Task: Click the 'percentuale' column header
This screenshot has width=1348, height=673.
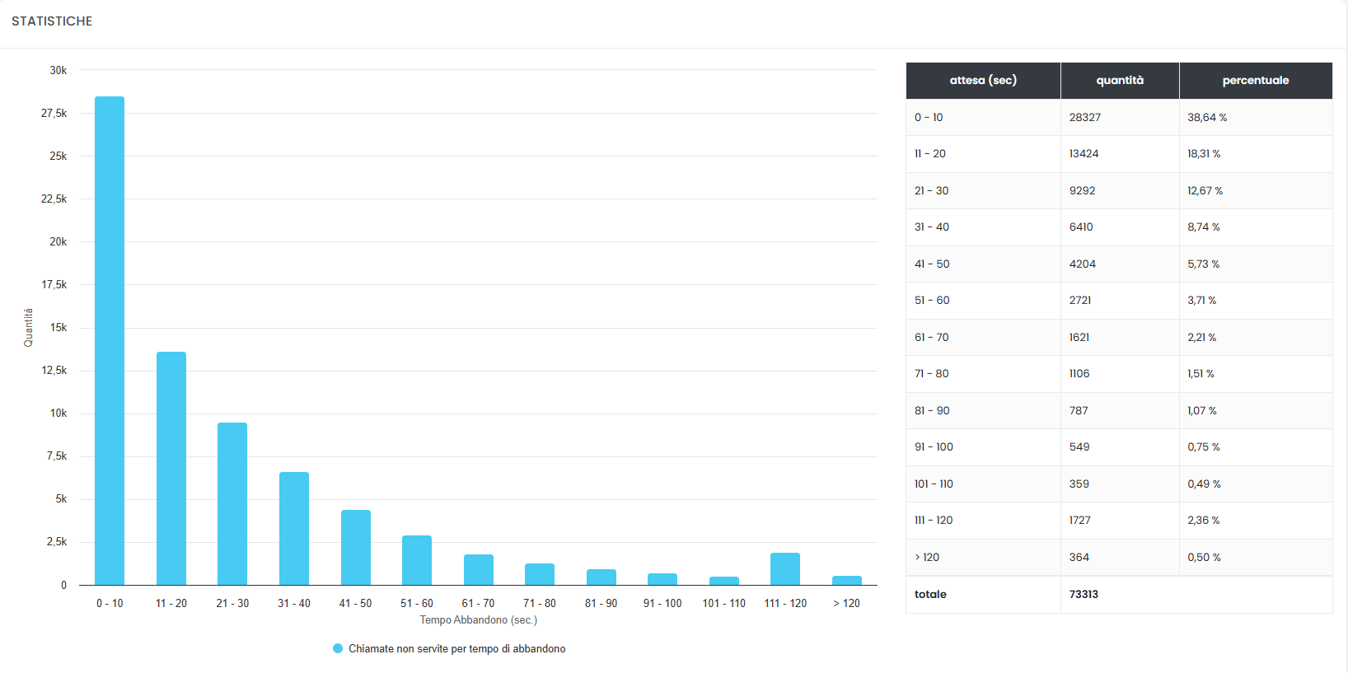Action: [x=1255, y=81]
